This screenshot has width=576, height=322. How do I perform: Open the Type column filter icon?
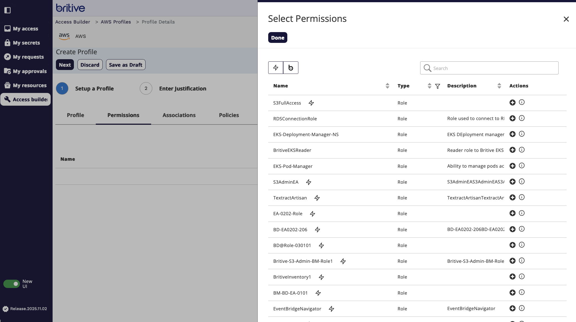(x=437, y=86)
